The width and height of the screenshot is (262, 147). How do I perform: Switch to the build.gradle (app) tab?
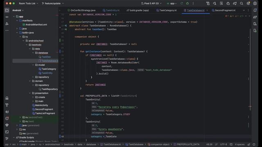tap(138, 10)
